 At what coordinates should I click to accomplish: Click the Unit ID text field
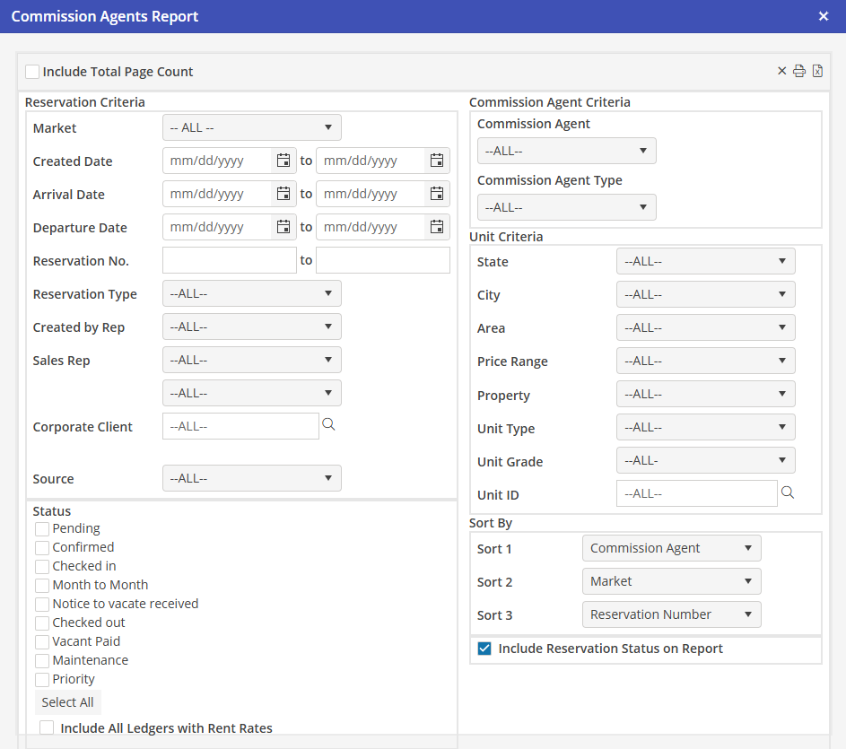pyautogui.click(x=696, y=493)
